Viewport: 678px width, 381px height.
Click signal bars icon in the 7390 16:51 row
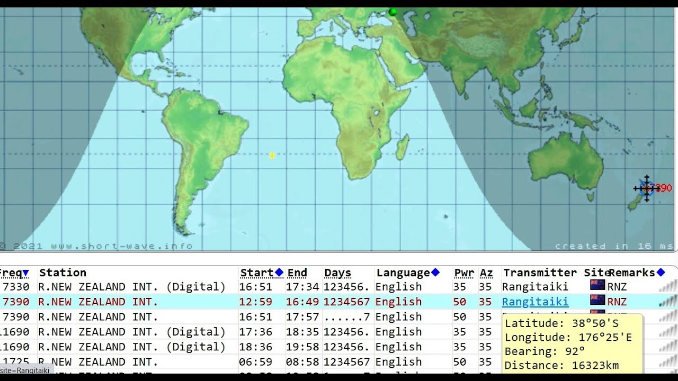668,317
